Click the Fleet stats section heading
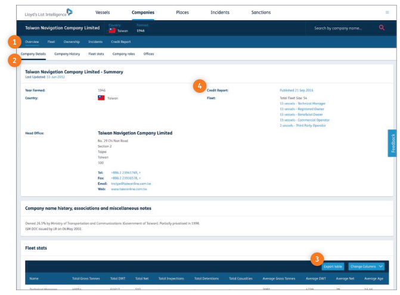400x295 pixels. click(x=36, y=248)
